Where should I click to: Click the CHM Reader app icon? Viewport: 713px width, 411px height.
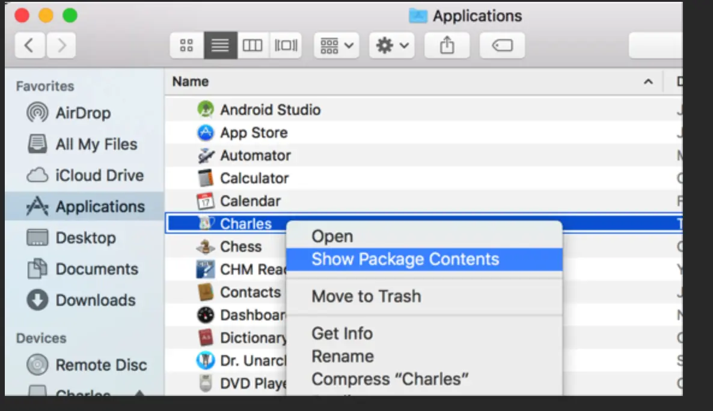coord(206,269)
